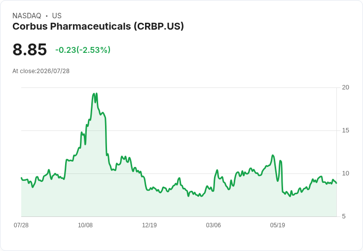Click the 10/08 x-axis date label
Viewport: 363px width, 251px height.
tap(85, 225)
